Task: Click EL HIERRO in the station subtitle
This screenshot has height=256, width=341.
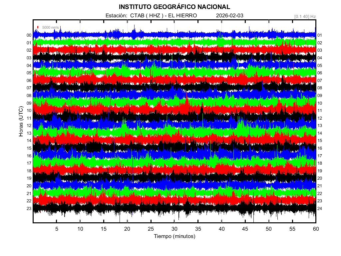Action: 182,16
